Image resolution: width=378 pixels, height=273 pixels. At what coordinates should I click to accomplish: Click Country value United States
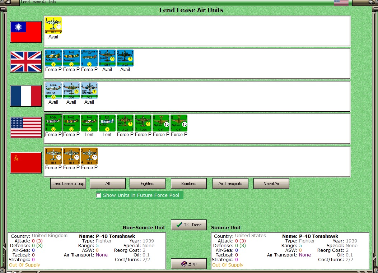[251, 236]
